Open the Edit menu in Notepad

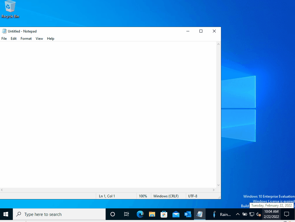click(x=14, y=39)
